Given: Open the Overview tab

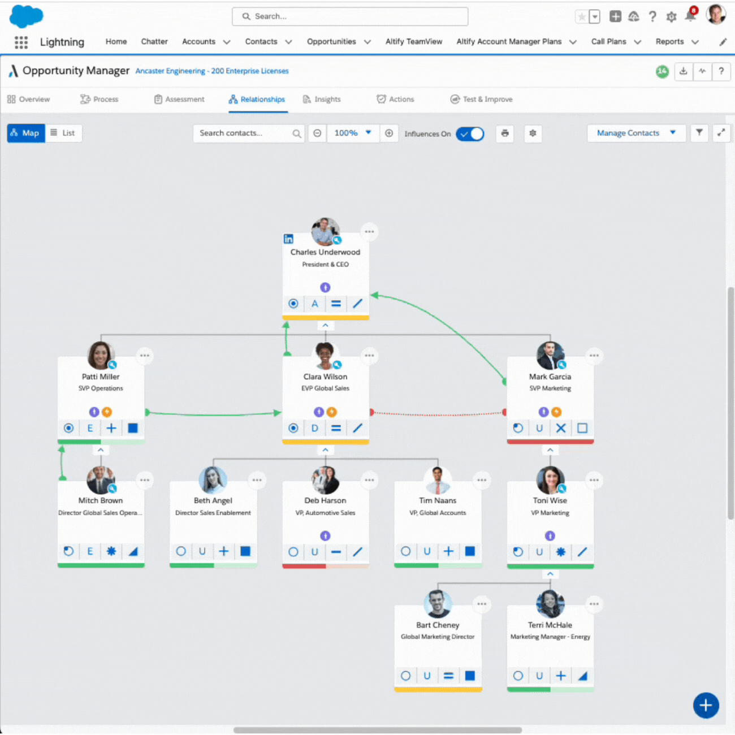Looking at the screenshot, I should [29, 100].
